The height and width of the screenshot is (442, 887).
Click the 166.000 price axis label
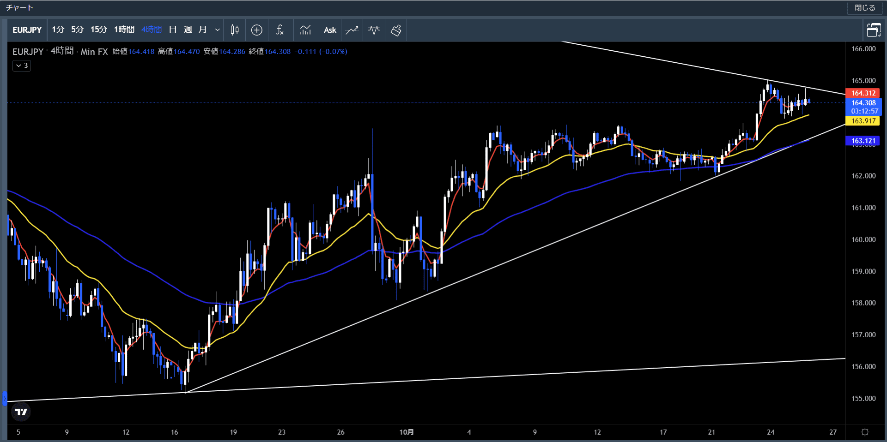click(x=863, y=49)
